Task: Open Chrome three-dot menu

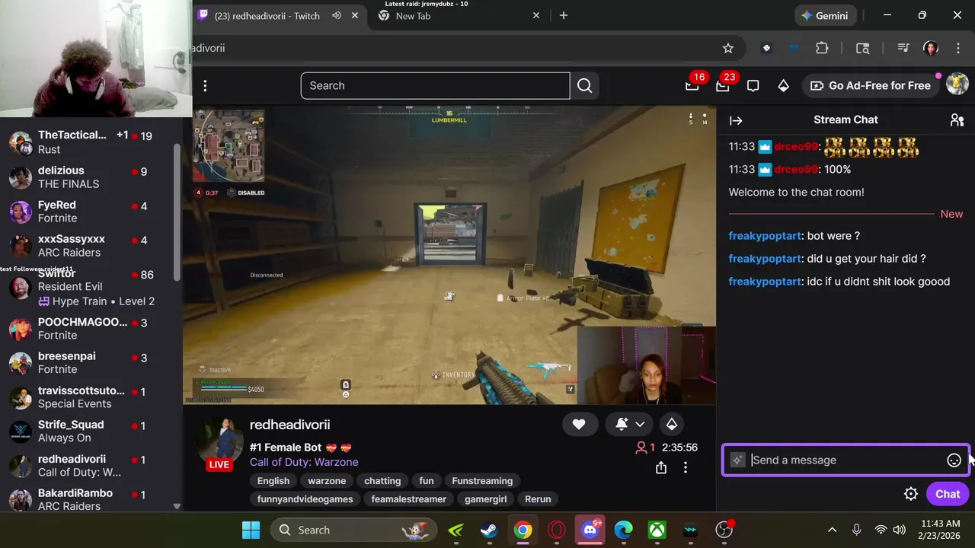Action: (958, 48)
